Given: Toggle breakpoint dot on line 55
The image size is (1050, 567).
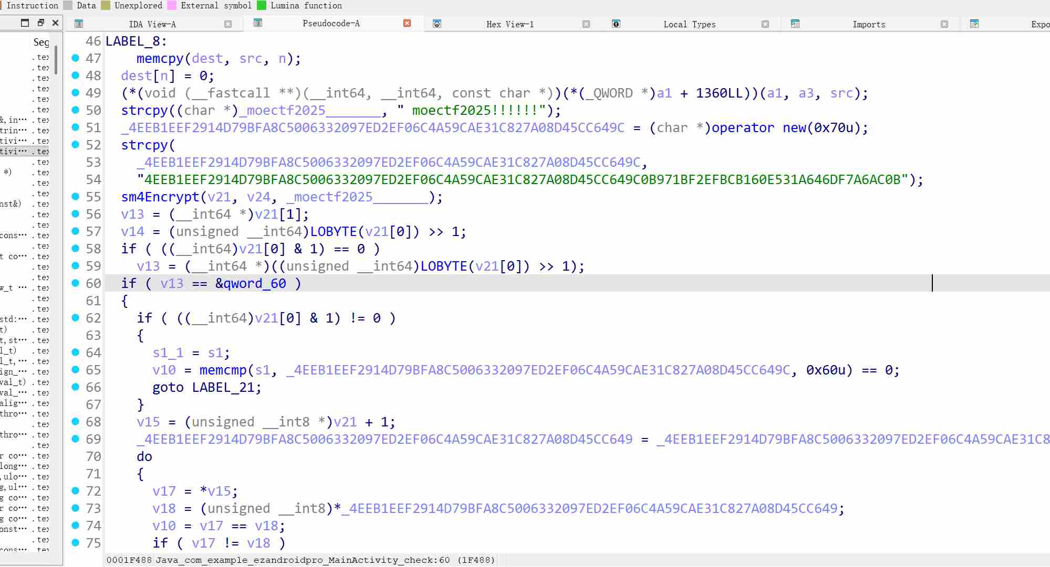Looking at the screenshot, I should pos(76,196).
